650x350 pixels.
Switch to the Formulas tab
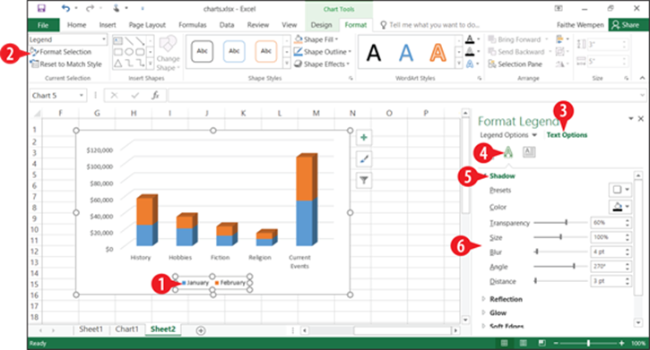click(x=193, y=25)
